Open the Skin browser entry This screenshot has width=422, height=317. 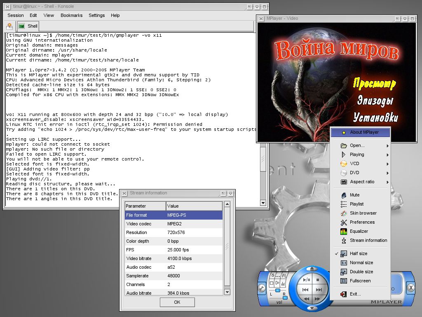(x=360, y=213)
